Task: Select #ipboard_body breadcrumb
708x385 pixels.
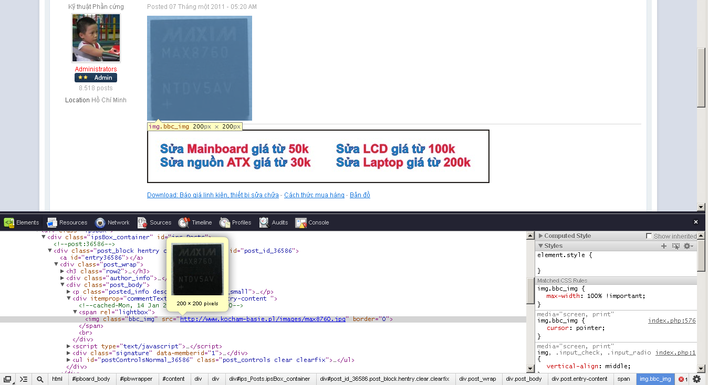Action: point(91,379)
